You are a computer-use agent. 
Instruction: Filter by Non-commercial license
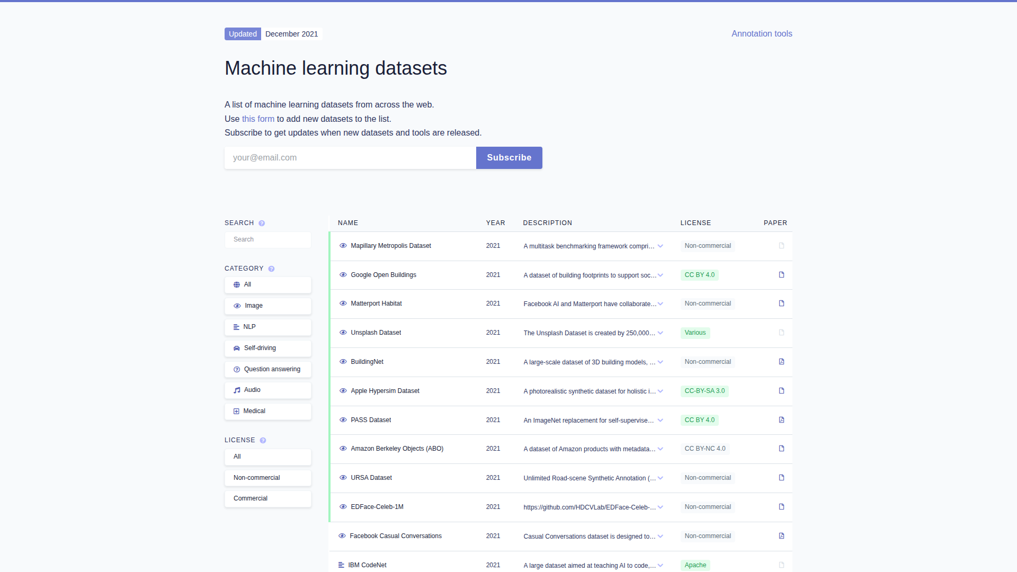268,478
